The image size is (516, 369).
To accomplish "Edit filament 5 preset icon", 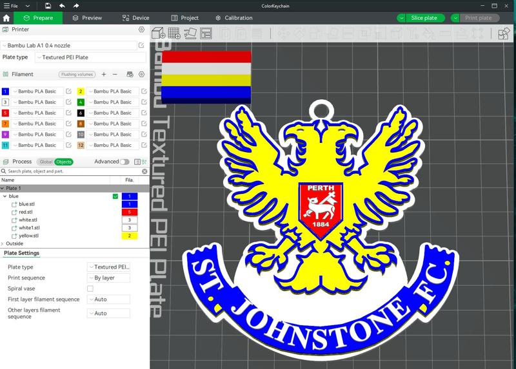I will point(68,113).
